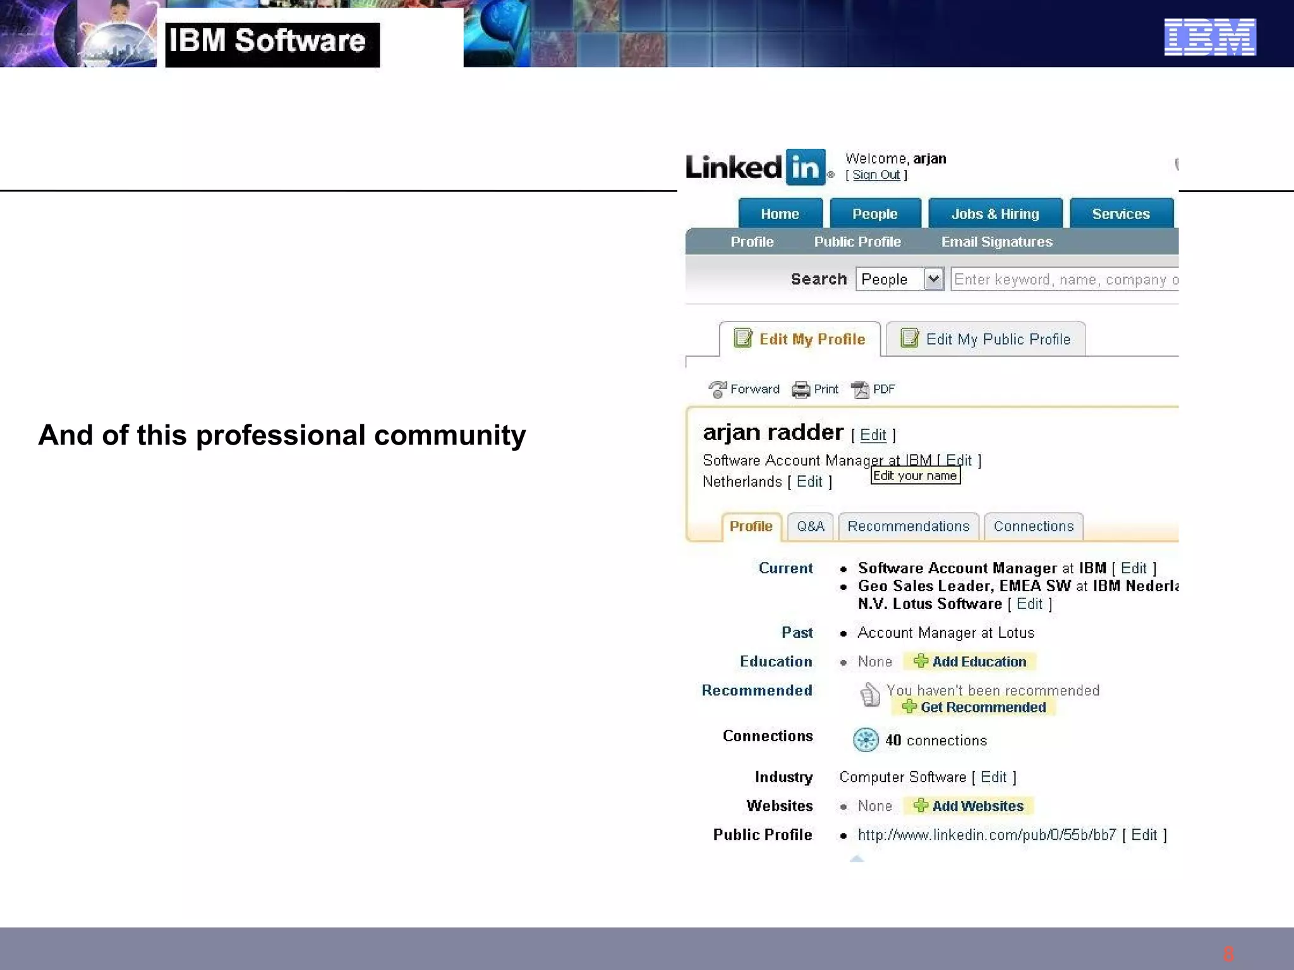Open the Jobs & Hiring tab

(x=995, y=213)
